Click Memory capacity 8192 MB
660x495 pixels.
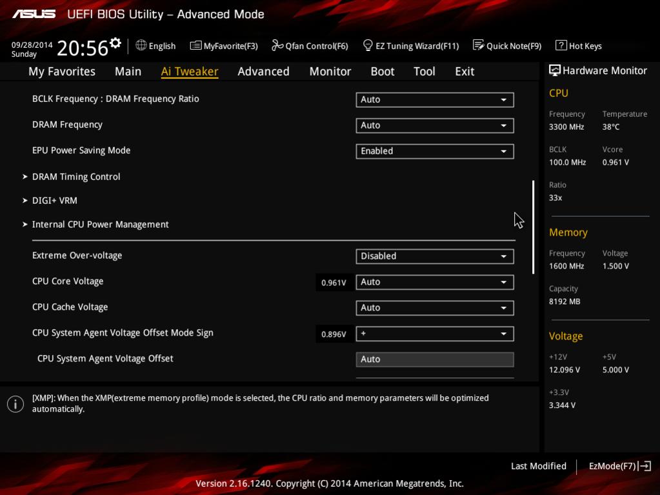[565, 301]
